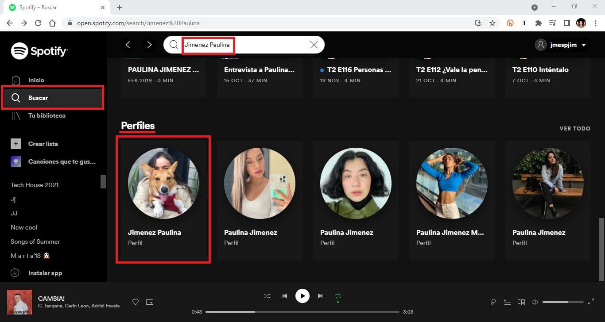
Task: Open Paulina Jimenez profile with phone selfie
Action: tap(260, 199)
